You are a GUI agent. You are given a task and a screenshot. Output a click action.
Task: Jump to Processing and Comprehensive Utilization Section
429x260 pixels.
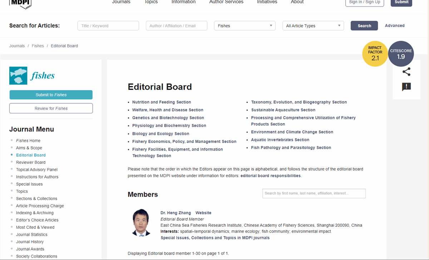coord(303,121)
